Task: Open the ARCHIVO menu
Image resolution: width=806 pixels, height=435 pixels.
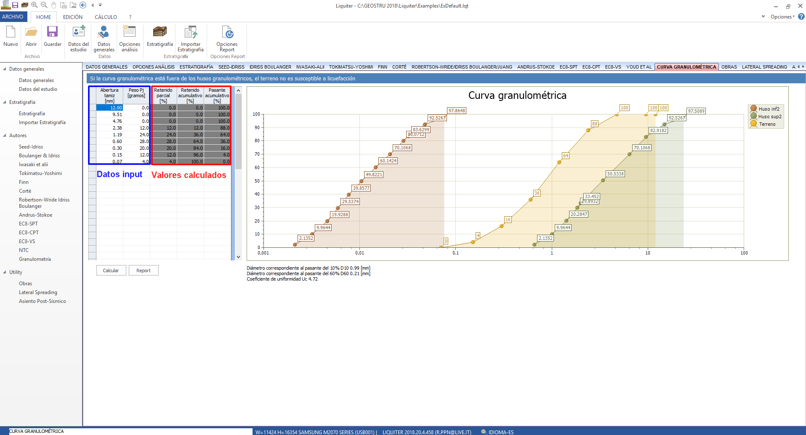Action: [13, 17]
